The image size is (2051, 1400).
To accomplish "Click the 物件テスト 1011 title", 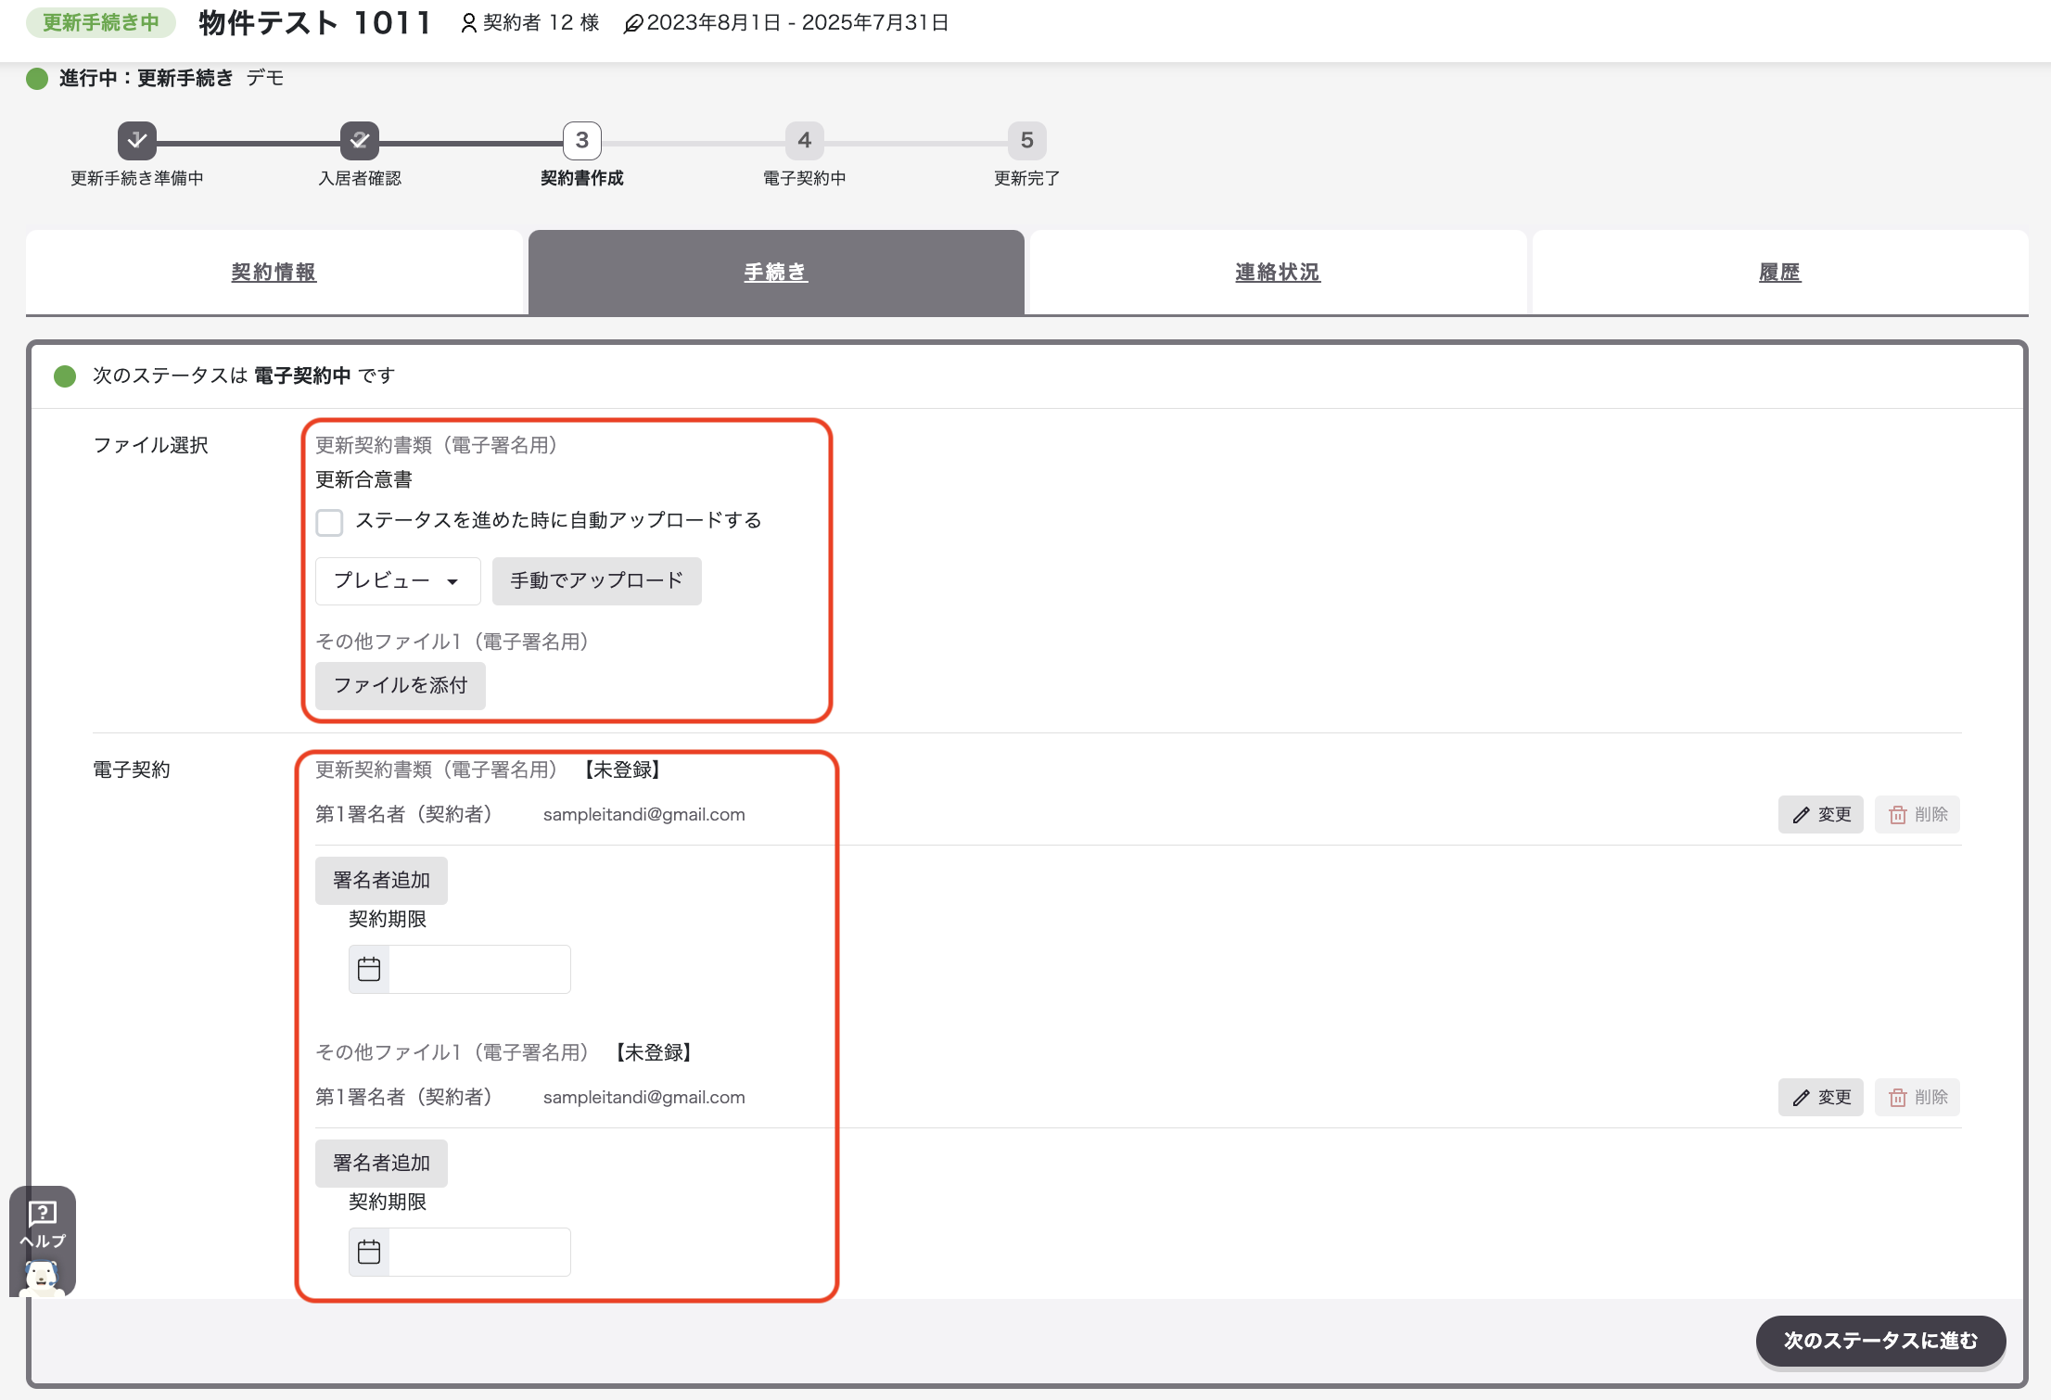I will 315,22.
